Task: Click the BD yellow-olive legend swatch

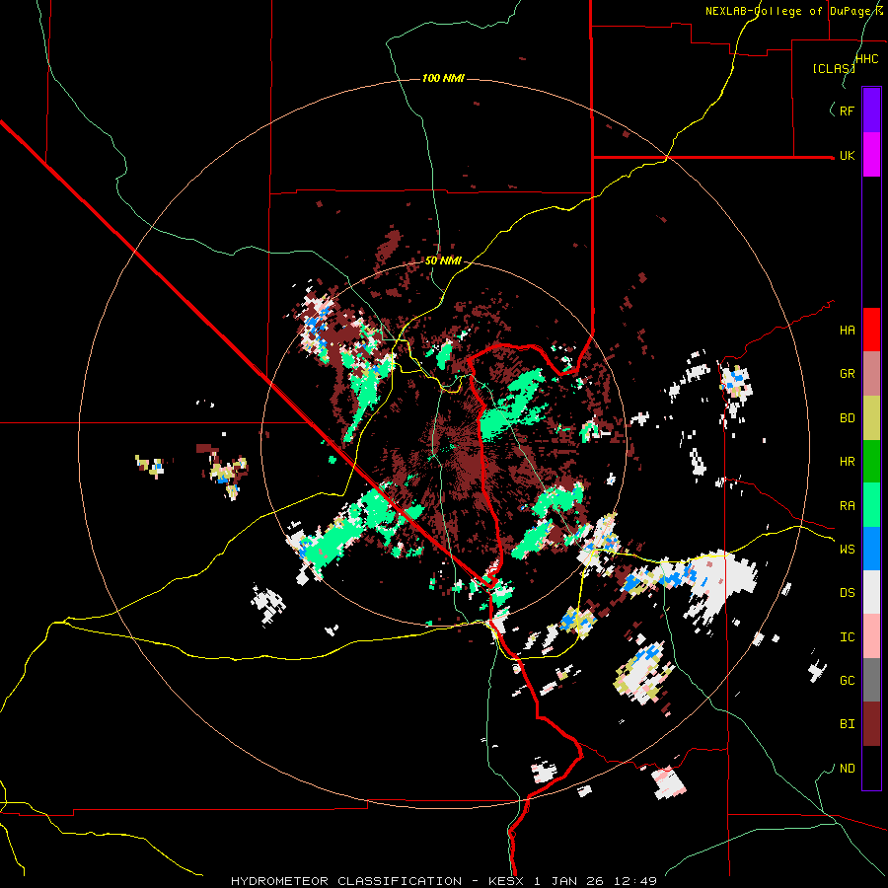Action: [x=871, y=417]
